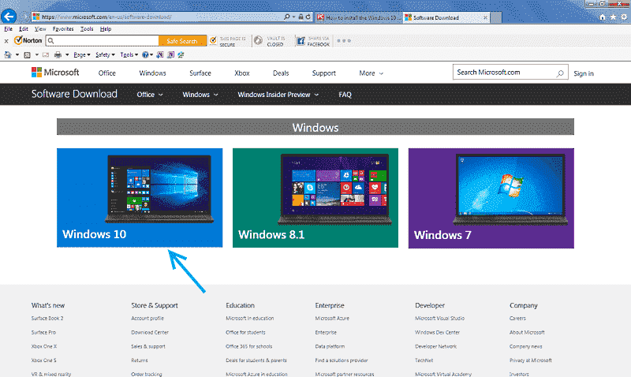Image resolution: width=631 pixels, height=377 pixels.
Task: Switch to the 'How to install the Windows 10' tab
Action: coord(359,17)
